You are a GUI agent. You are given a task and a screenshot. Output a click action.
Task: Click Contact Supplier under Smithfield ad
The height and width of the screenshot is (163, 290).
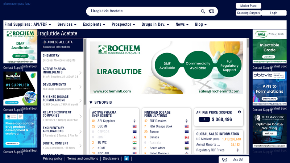coord(13,110)
